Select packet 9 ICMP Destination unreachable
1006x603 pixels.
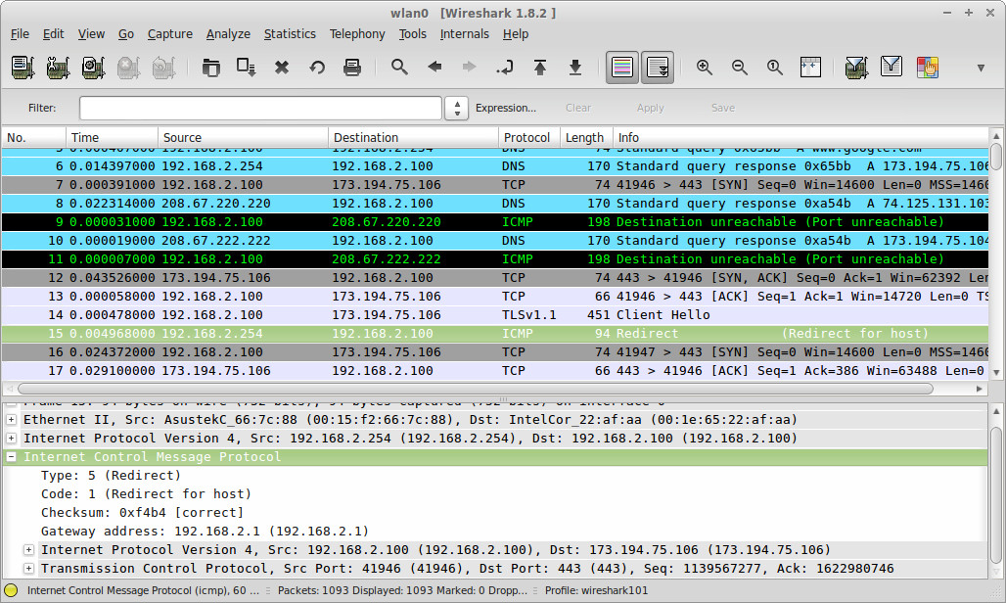click(494, 222)
